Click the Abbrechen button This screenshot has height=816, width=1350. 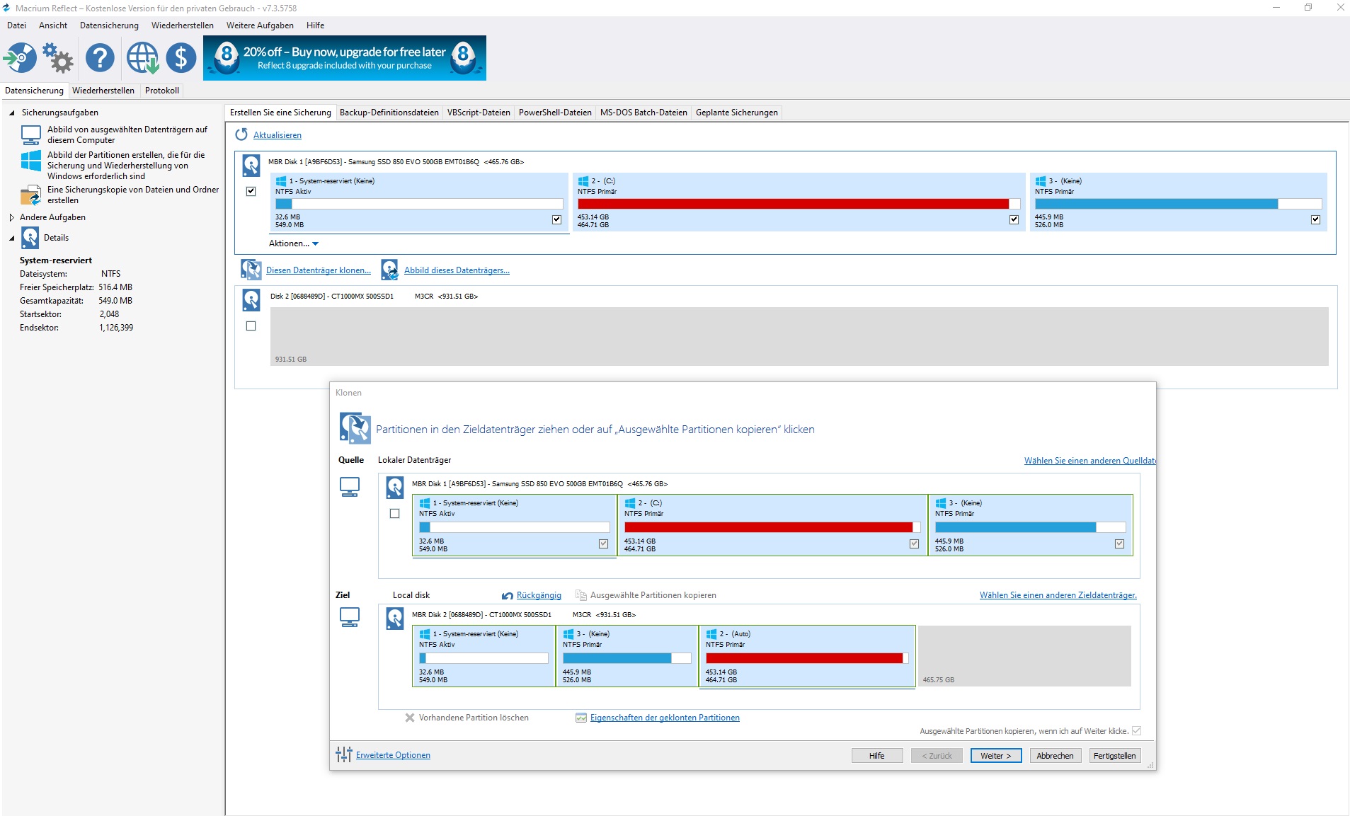(1055, 756)
